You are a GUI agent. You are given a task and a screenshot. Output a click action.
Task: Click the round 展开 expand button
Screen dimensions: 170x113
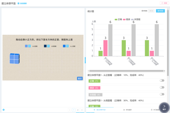(x=164, y=108)
